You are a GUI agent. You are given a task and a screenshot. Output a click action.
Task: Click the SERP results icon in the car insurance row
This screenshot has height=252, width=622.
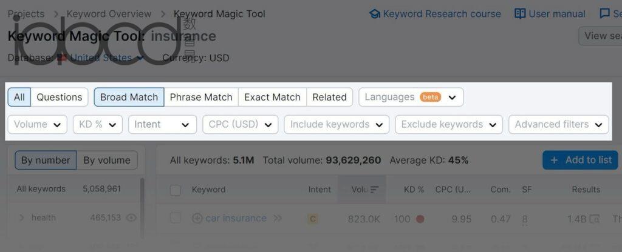(594, 218)
